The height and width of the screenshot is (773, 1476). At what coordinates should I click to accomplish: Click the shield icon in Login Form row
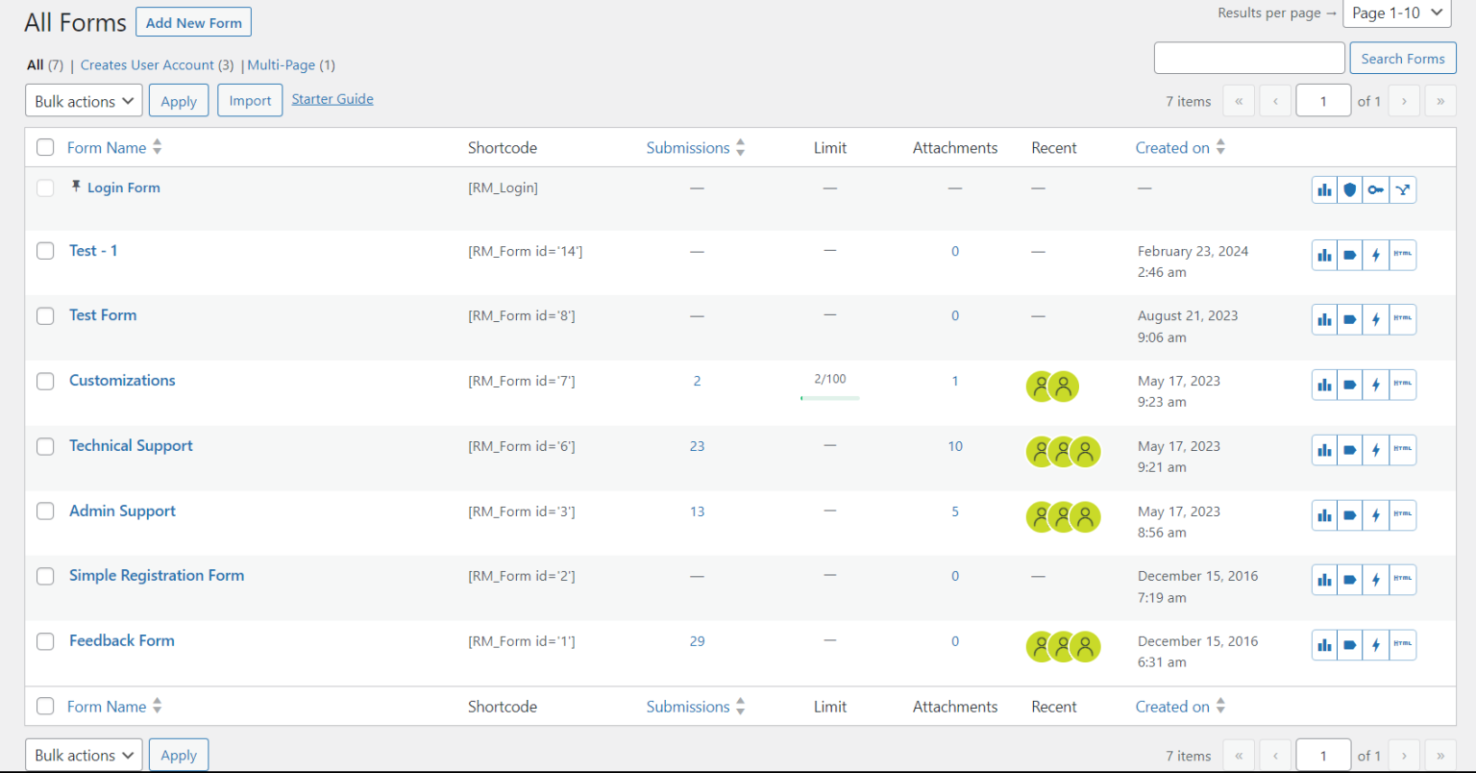click(1350, 190)
